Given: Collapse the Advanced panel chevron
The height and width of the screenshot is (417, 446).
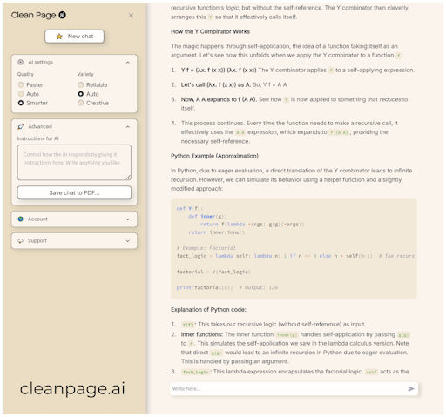Looking at the screenshot, I should pos(128,127).
